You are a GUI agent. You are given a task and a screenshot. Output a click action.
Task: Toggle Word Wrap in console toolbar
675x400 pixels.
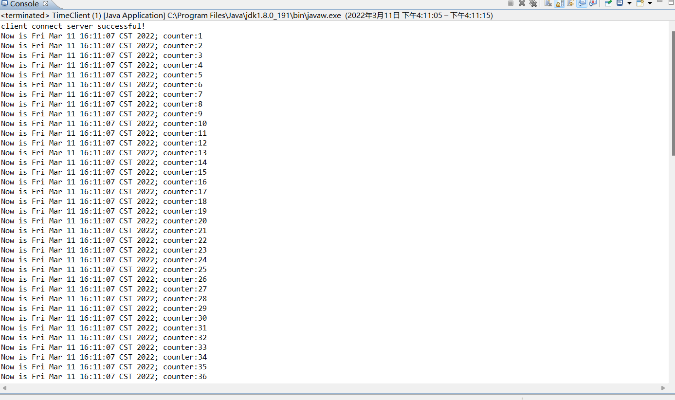point(571,3)
